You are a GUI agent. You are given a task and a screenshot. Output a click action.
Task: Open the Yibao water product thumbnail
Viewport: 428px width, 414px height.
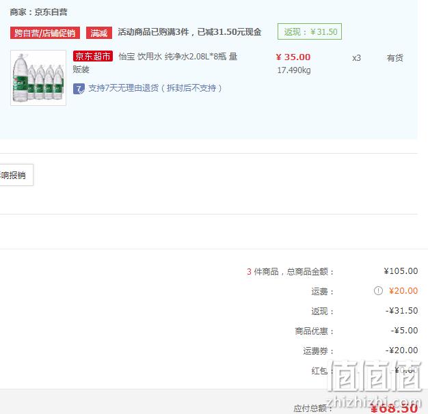pos(38,78)
